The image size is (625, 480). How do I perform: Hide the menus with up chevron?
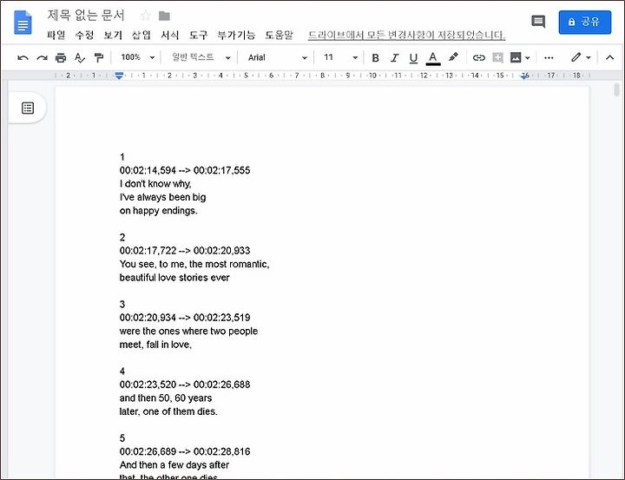[x=609, y=58]
